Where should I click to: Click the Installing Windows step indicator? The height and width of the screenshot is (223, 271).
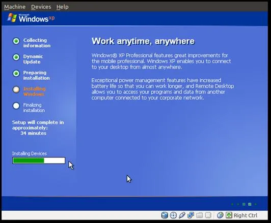[16, 89]
